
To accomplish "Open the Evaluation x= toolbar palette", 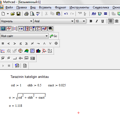I will click(21, 29).
